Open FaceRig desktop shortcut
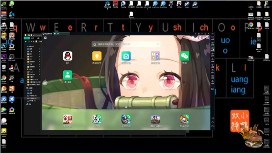The height and width of the screenshot is (153, 272). pos(123,4)
